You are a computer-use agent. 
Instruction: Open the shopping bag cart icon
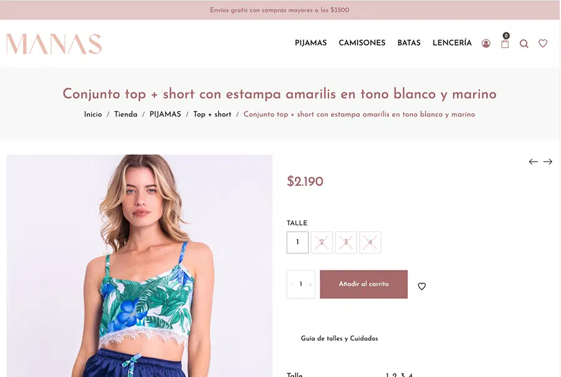[x=505, y=44]
